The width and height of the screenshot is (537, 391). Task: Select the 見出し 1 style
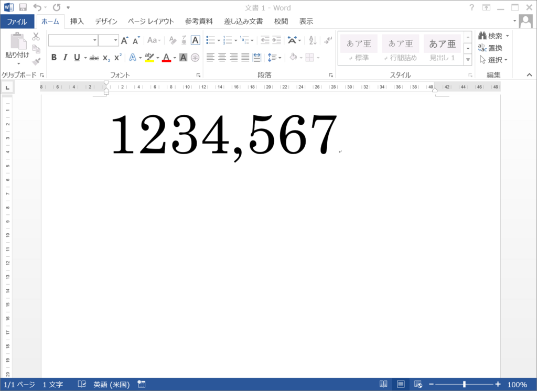coord(442,48)
